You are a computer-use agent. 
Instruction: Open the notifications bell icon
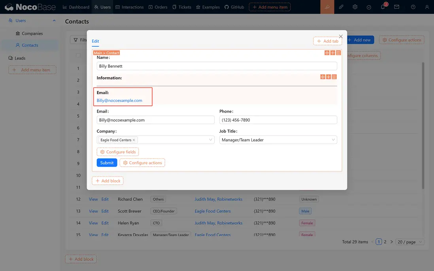[x=383, y=7]
